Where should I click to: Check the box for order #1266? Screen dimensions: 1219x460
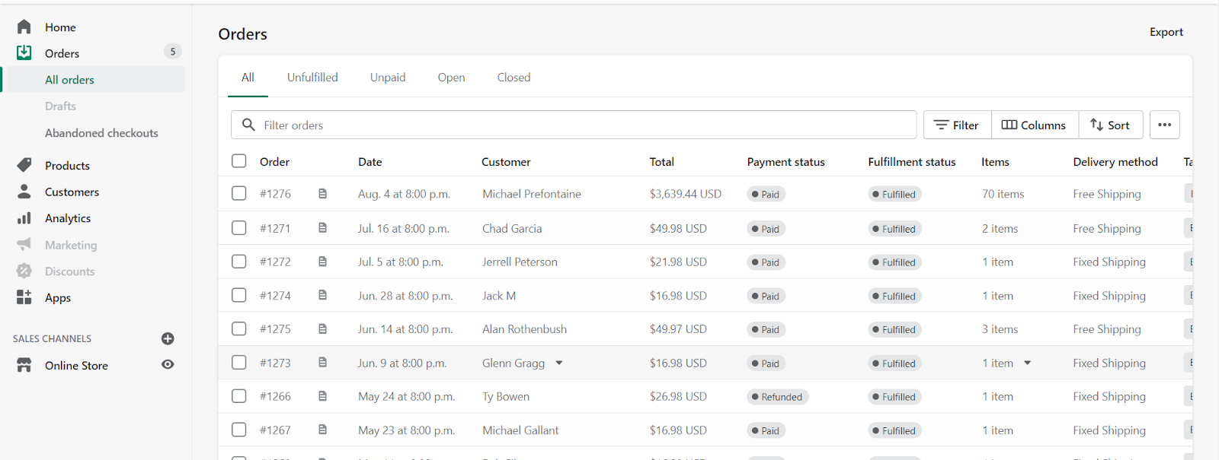(239, 396)
